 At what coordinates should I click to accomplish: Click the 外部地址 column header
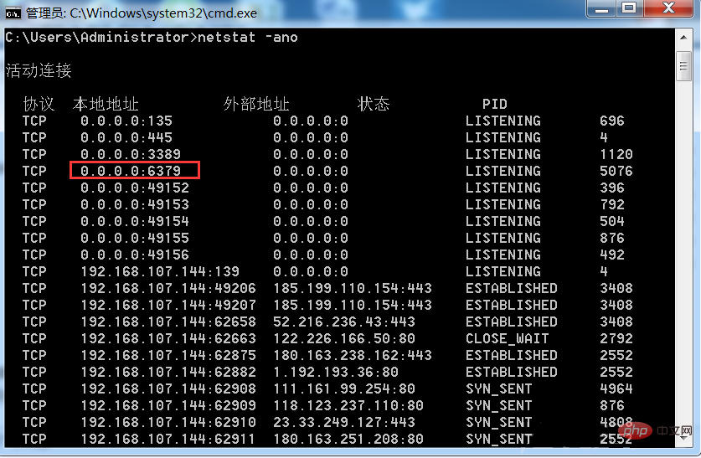coord(256,104)
